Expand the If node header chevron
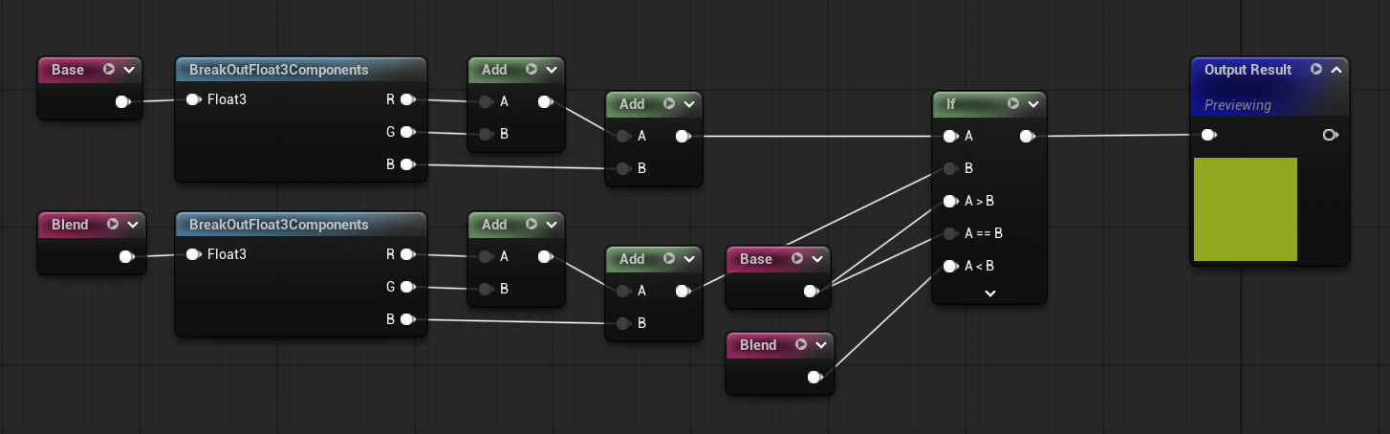 1032,104
